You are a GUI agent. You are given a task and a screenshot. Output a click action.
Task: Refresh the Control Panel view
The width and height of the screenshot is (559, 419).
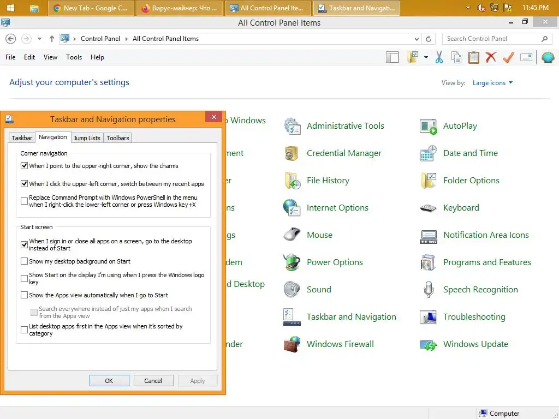point(429,39)
